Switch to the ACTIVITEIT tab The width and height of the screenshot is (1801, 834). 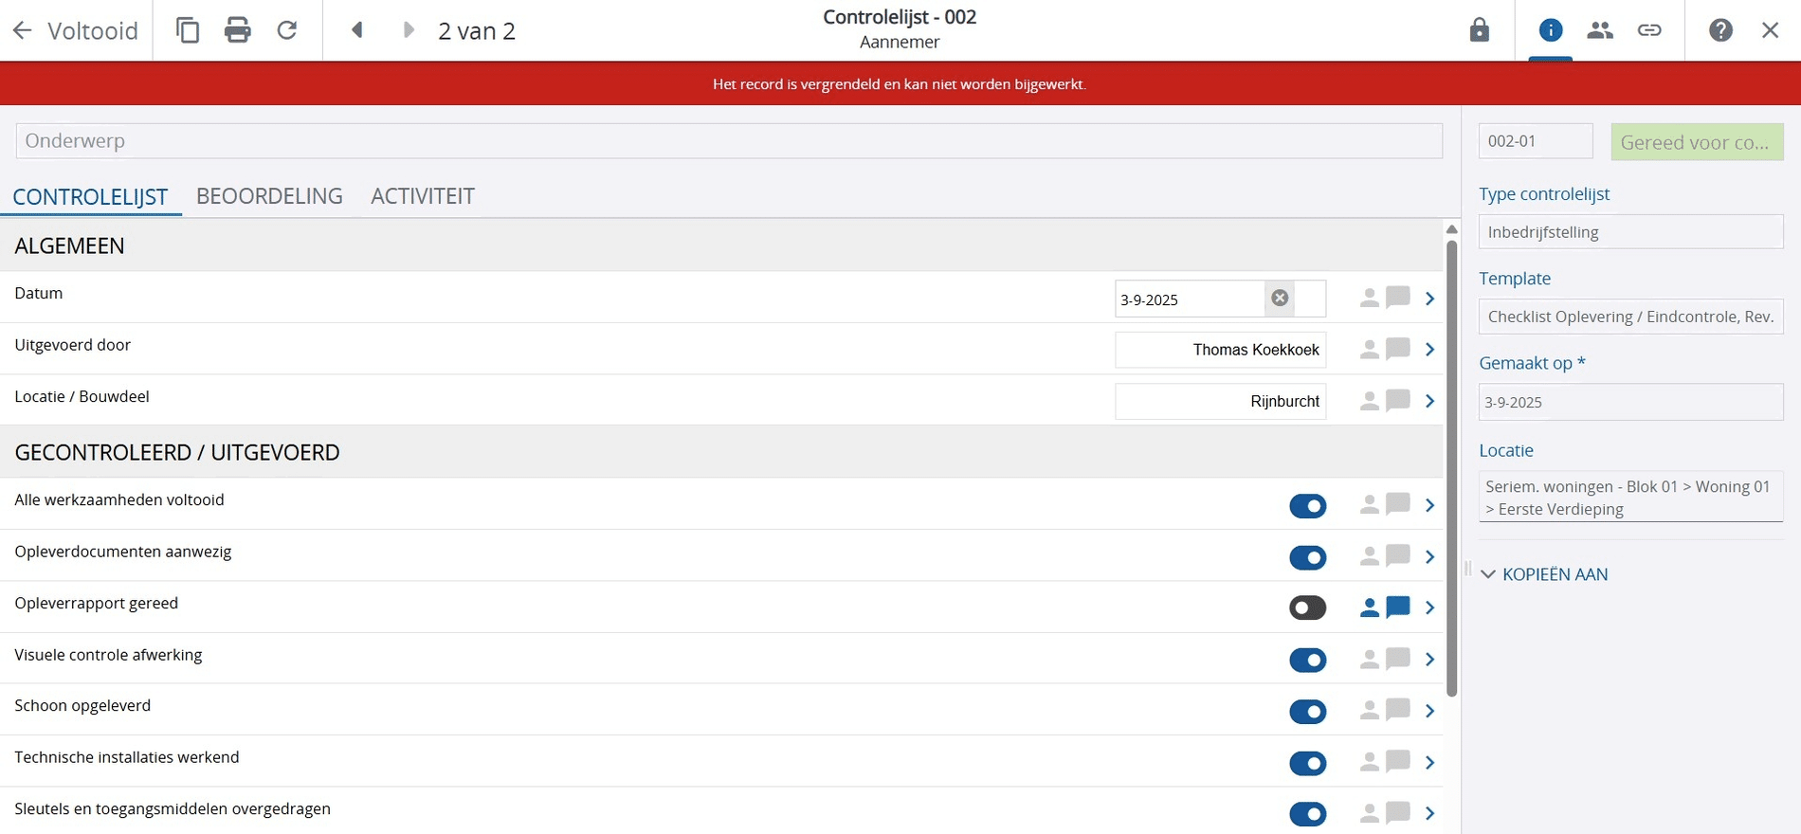(x=423, y=196)
